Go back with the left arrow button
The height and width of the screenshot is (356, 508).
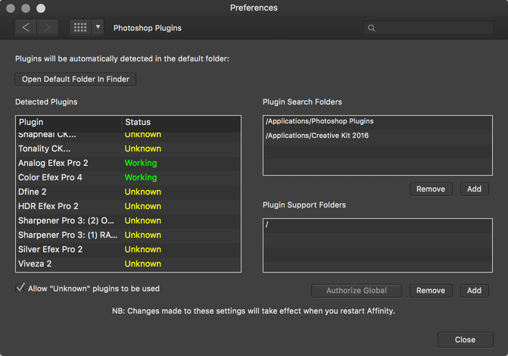coord(26,27)
